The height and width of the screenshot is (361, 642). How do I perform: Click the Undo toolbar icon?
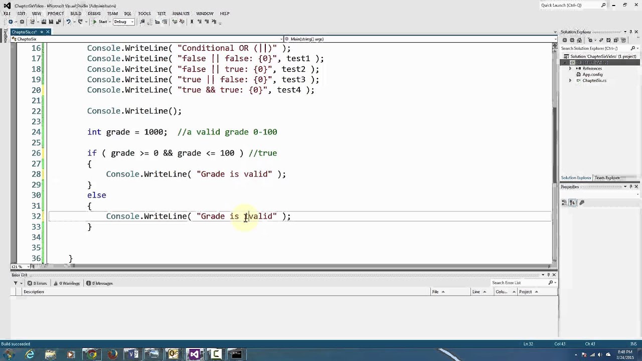[68, 22]
